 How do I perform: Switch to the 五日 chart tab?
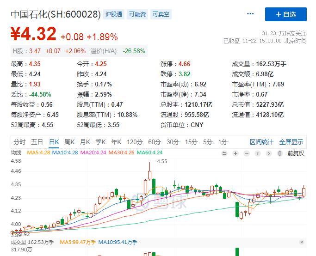pos(37,142)
